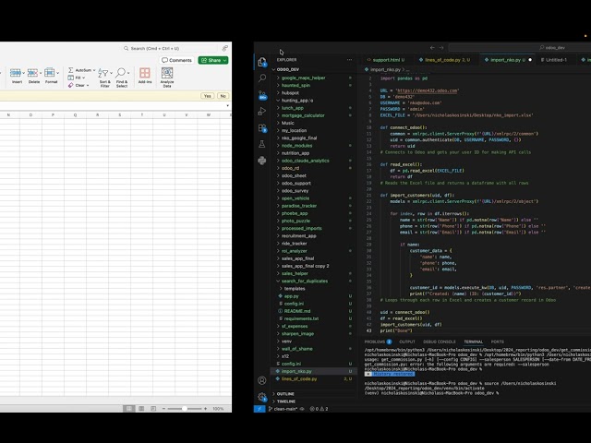Collapse the hunting_app folder

click(x=278, y=101)
